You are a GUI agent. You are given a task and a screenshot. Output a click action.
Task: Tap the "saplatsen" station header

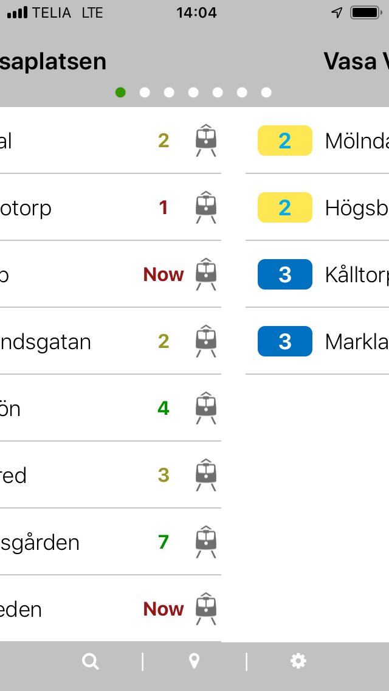pos(53,61)
